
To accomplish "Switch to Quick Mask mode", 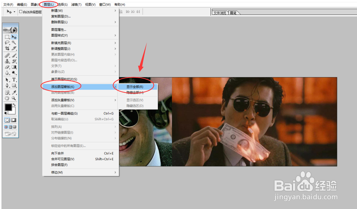I will tap(14, 120).
